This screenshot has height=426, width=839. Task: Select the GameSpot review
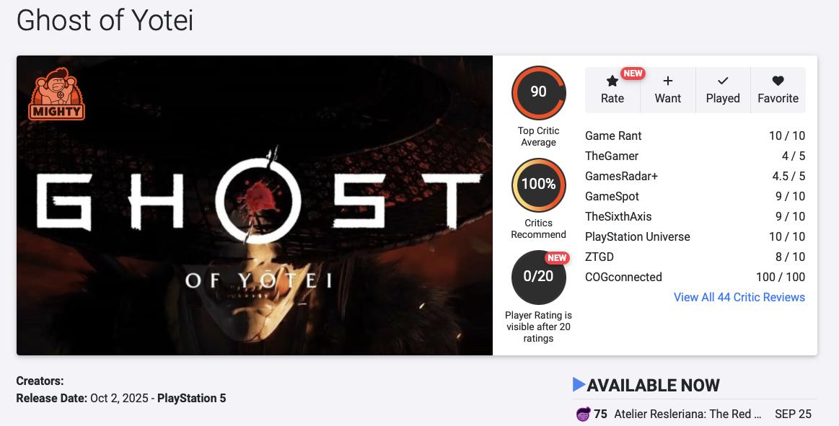[612, 196]
